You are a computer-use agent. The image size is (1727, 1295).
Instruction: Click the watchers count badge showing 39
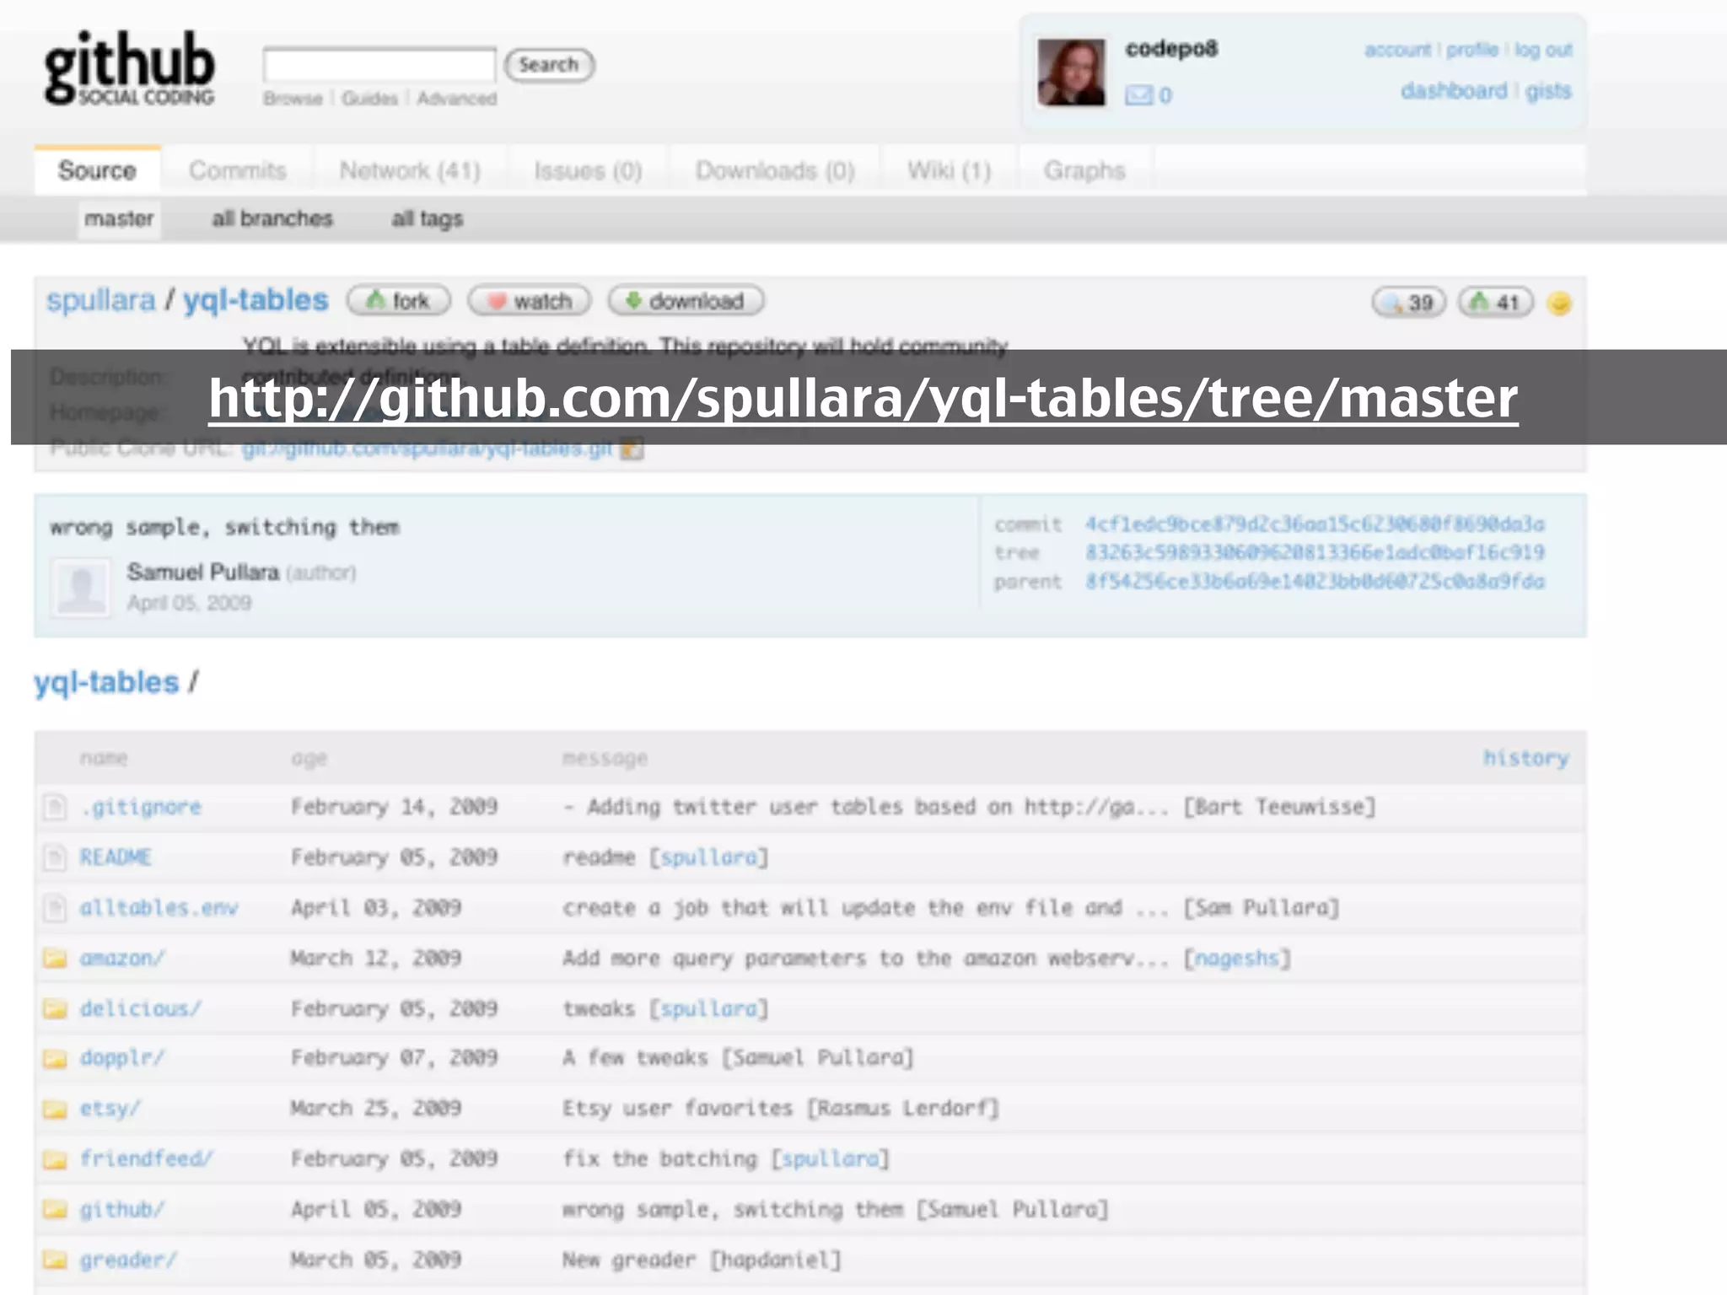coord(1409,303)
